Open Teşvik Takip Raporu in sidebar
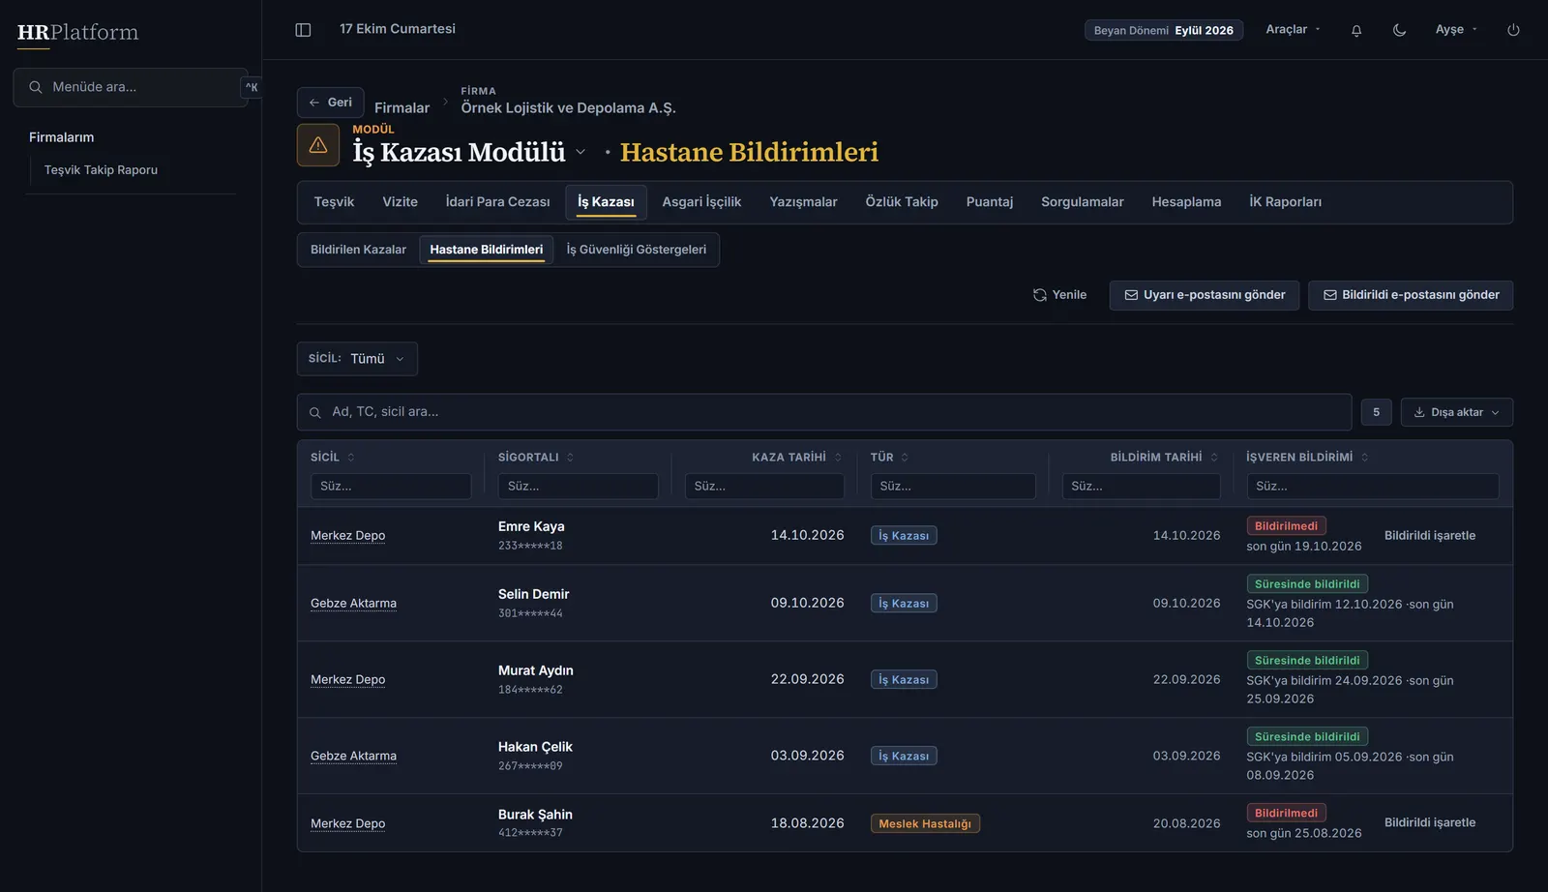Screen dimensions: 1548x892 click(x=101, y=170)
